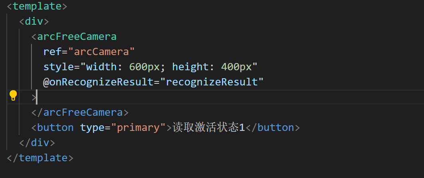Click the "recognizeResult" handler string
Screen dimensions: 424x178
pos(212,82)
